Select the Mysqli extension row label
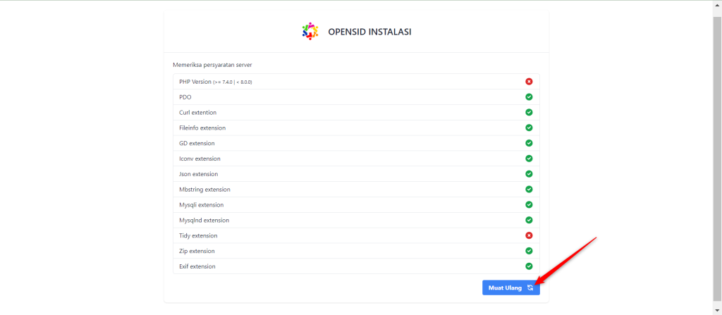722x315 pixels. point(201,205)
